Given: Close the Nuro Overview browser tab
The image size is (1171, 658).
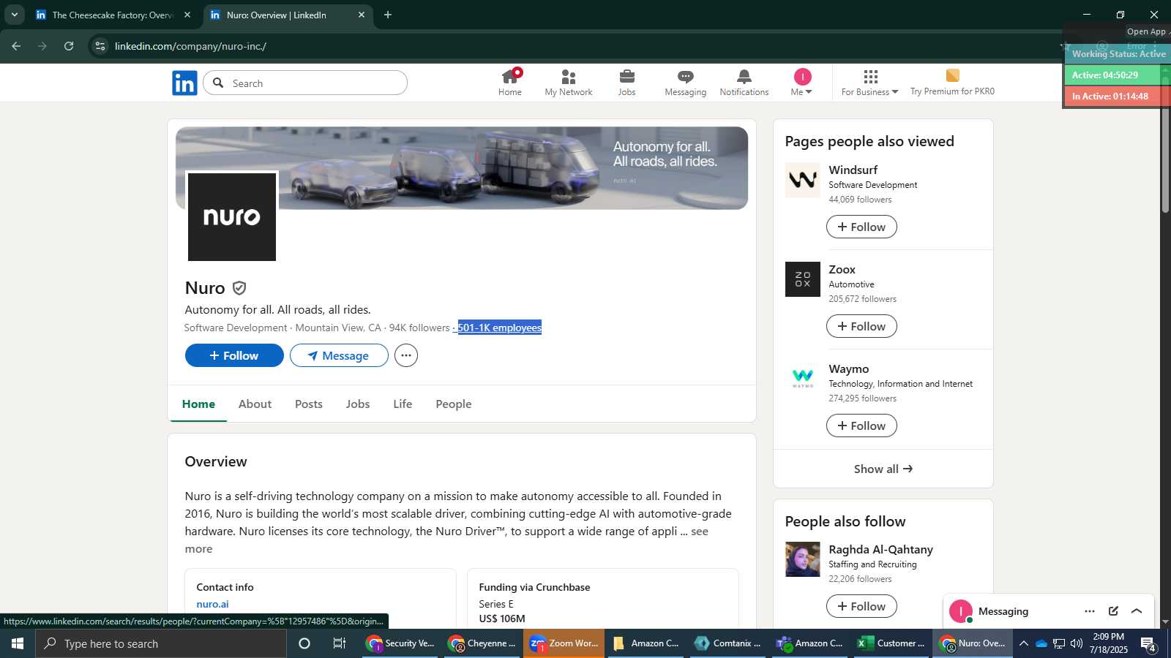Looking at the screenshot, I should point(362,15).
